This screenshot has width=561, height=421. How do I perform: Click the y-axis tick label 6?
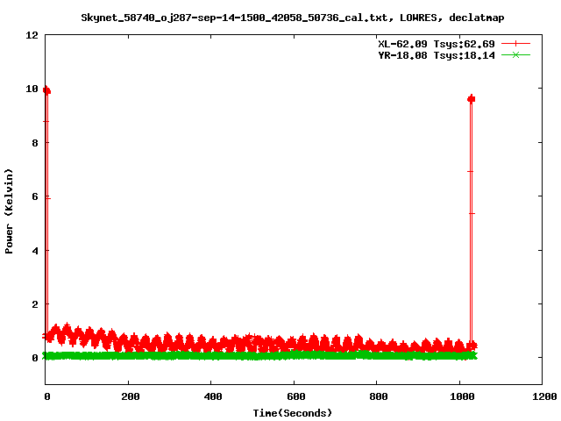[35, 196]
